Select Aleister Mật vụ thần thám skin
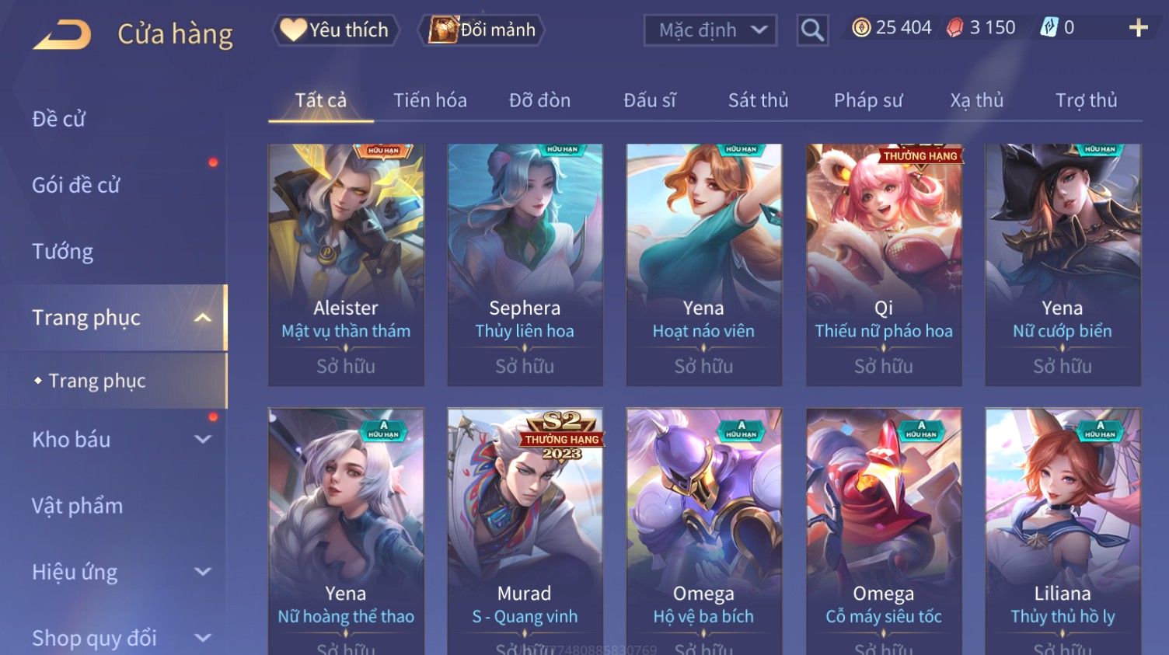1169x655 pixels. pos(346,265)
